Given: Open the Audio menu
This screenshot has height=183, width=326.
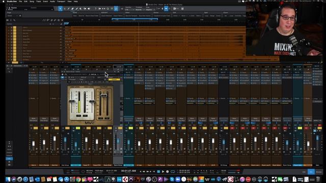Looking at the screenshot, I should (52, 1).
